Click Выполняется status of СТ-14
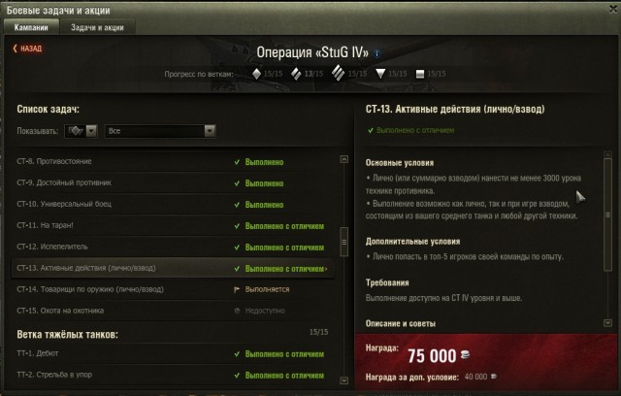The image size is (621, 396). point(268,289)
